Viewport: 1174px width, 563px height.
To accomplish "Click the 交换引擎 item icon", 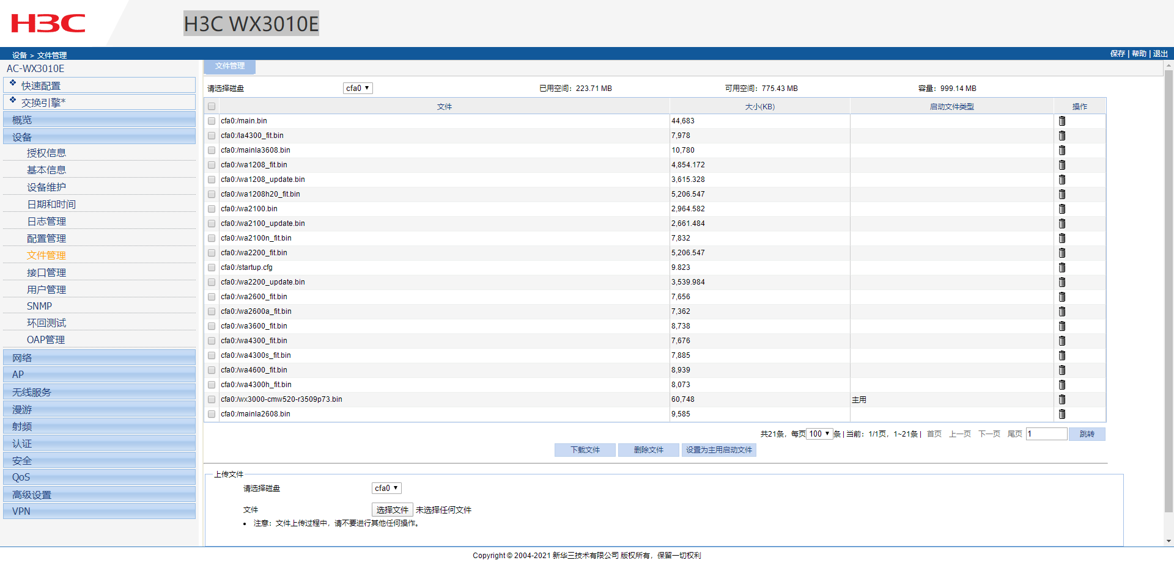I will click(13, 99).
